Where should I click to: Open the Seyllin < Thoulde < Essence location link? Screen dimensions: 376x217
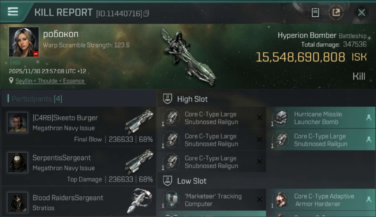50,81
